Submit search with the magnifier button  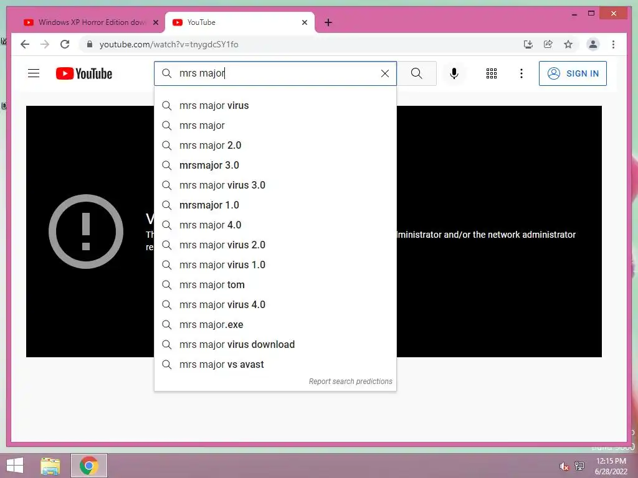pos(417,73)
